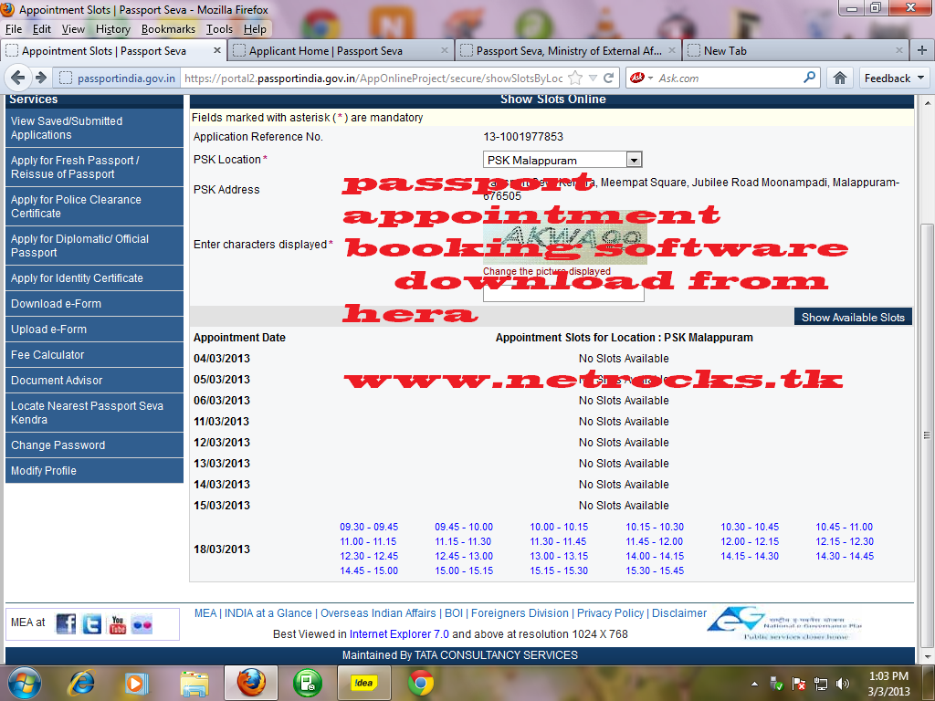
Task: Click the search magnifier icon in Ask.com box
Action: 809,78
